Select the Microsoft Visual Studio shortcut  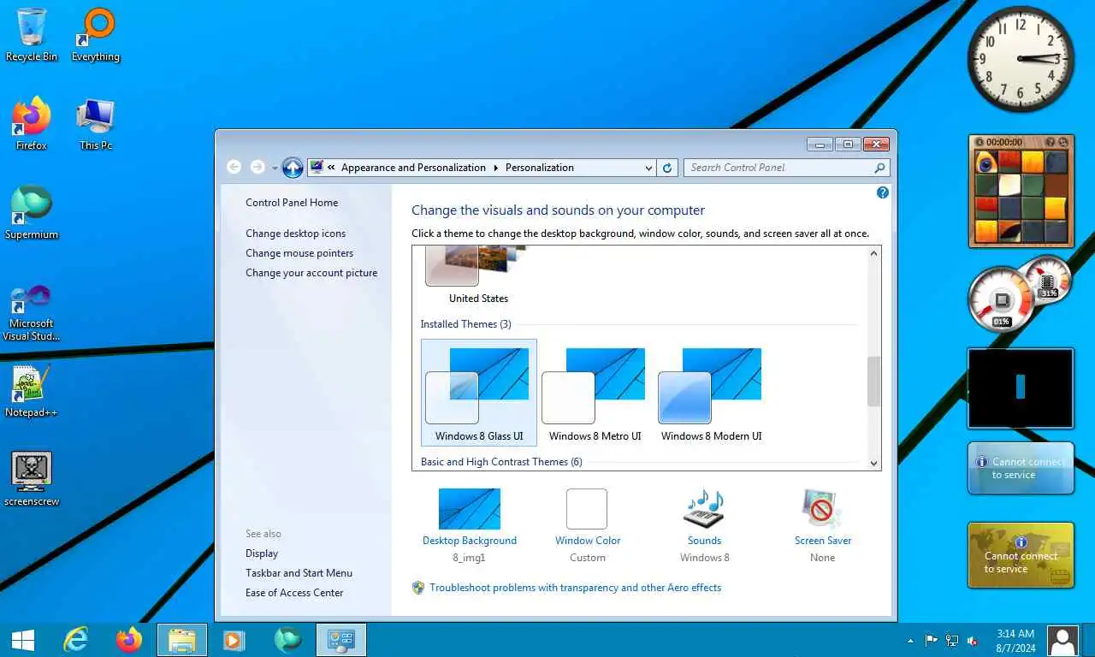[32, 312]
